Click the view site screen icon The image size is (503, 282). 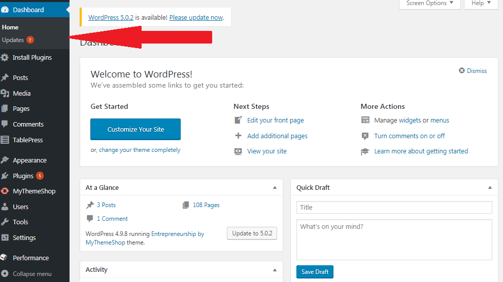238,151
